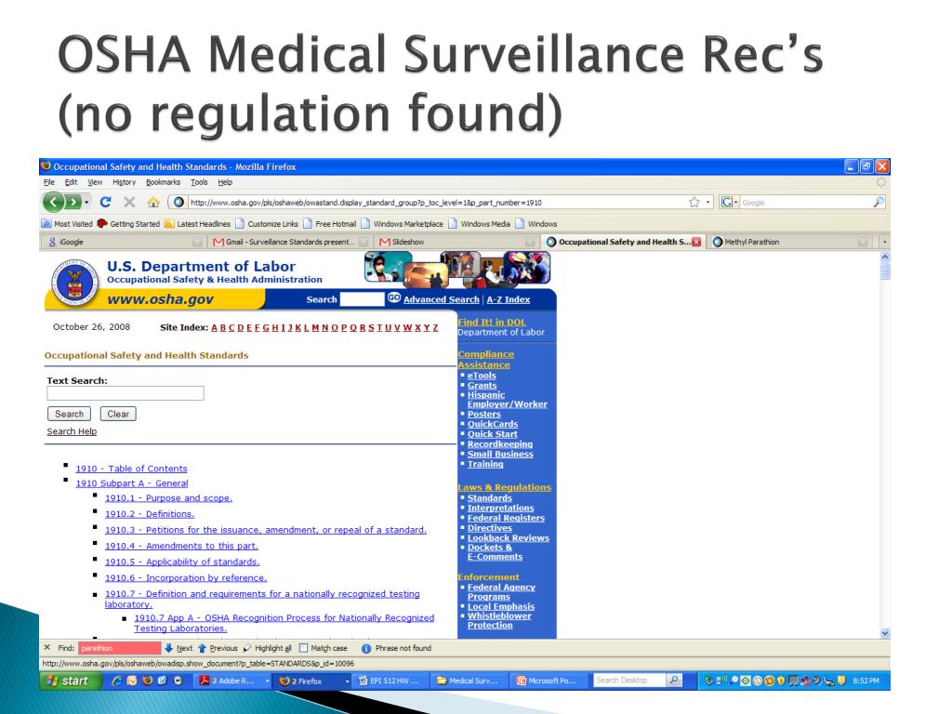This screenshot has height=714, width=952.
Task: Open 1910.2 - Definitions link
Action: (150, 513)
